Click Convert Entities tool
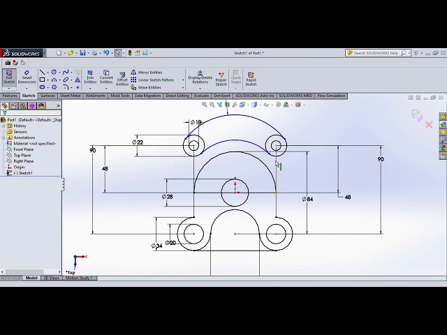Viewport: 447px width, 335px height. click(106, 77)
